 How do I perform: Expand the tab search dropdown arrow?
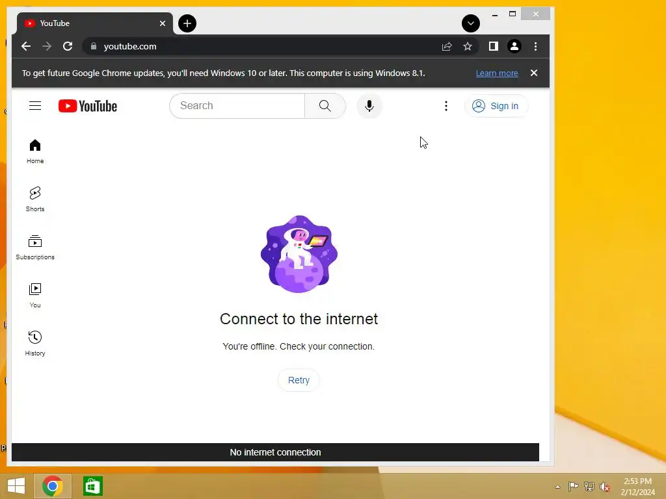click(x=471, y=23)
